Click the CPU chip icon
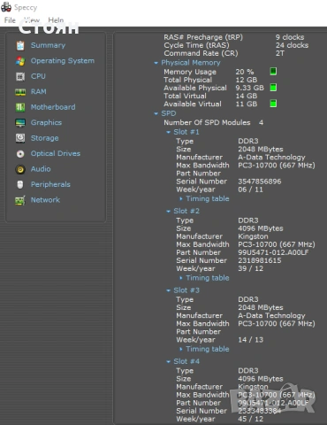This screenshot has height=425, width=327. (20, 76)
